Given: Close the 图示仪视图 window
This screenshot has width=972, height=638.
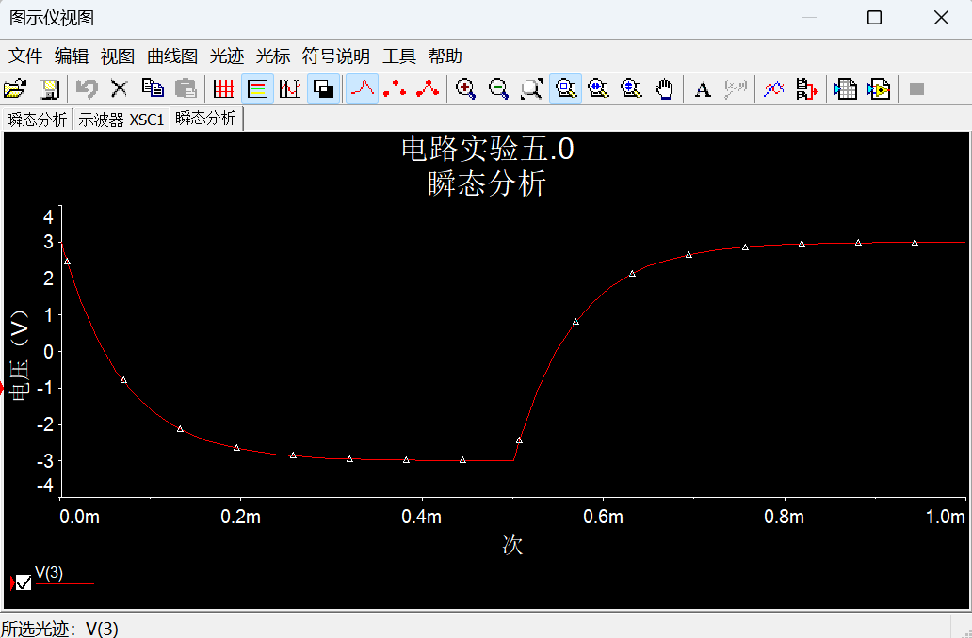Looking at the screenshot, I should (x=941, y=17).
